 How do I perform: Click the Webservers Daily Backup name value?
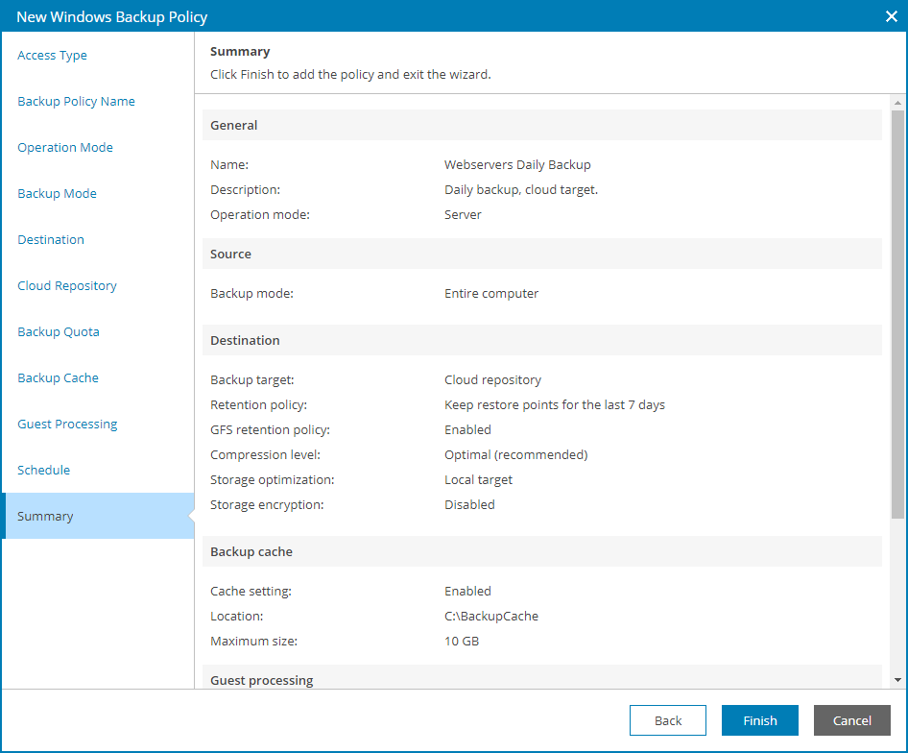pos(517,165)
